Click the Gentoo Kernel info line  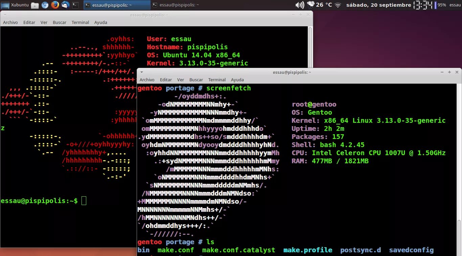point(369,121)
